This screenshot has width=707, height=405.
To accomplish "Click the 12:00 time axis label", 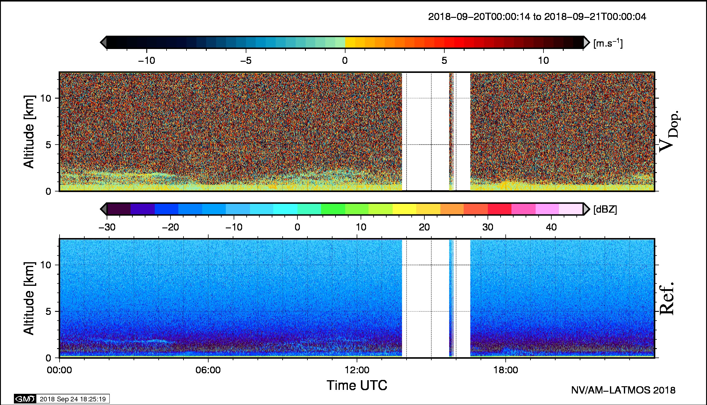I will pyautogui.click(x=357, y=370).
